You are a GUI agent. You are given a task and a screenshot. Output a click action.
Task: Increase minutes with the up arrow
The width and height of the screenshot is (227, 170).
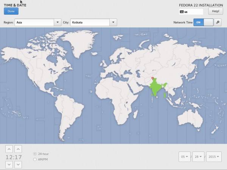tap(18, 149)
